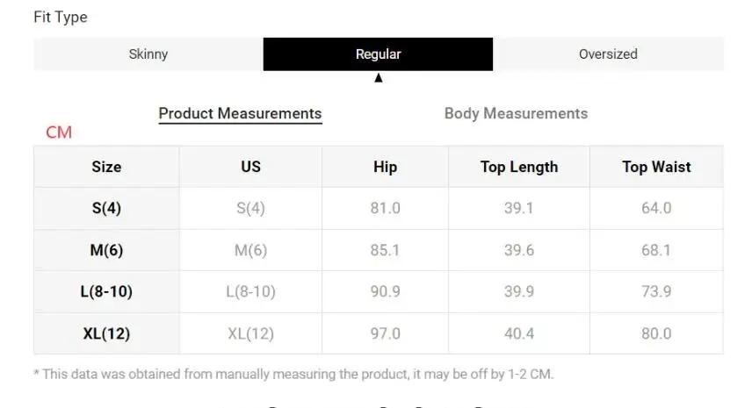This screenshot has height=408, width=752.
Task: Select the M(6) size row label
Action: point(106,250)
